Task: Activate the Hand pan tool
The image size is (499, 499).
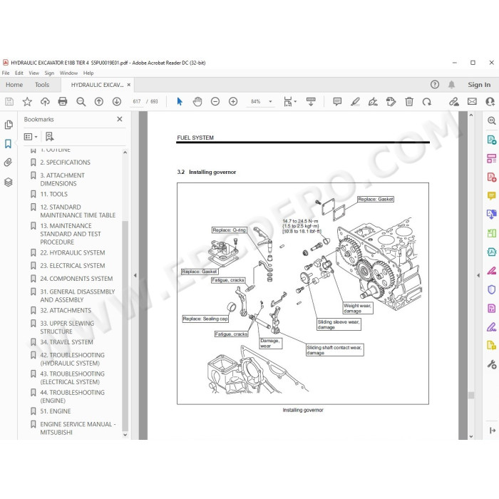Action: tap(197, 101)
